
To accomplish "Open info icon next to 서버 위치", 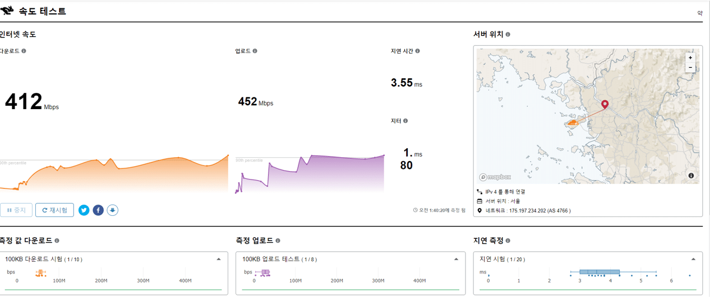I will click(508, 34).
